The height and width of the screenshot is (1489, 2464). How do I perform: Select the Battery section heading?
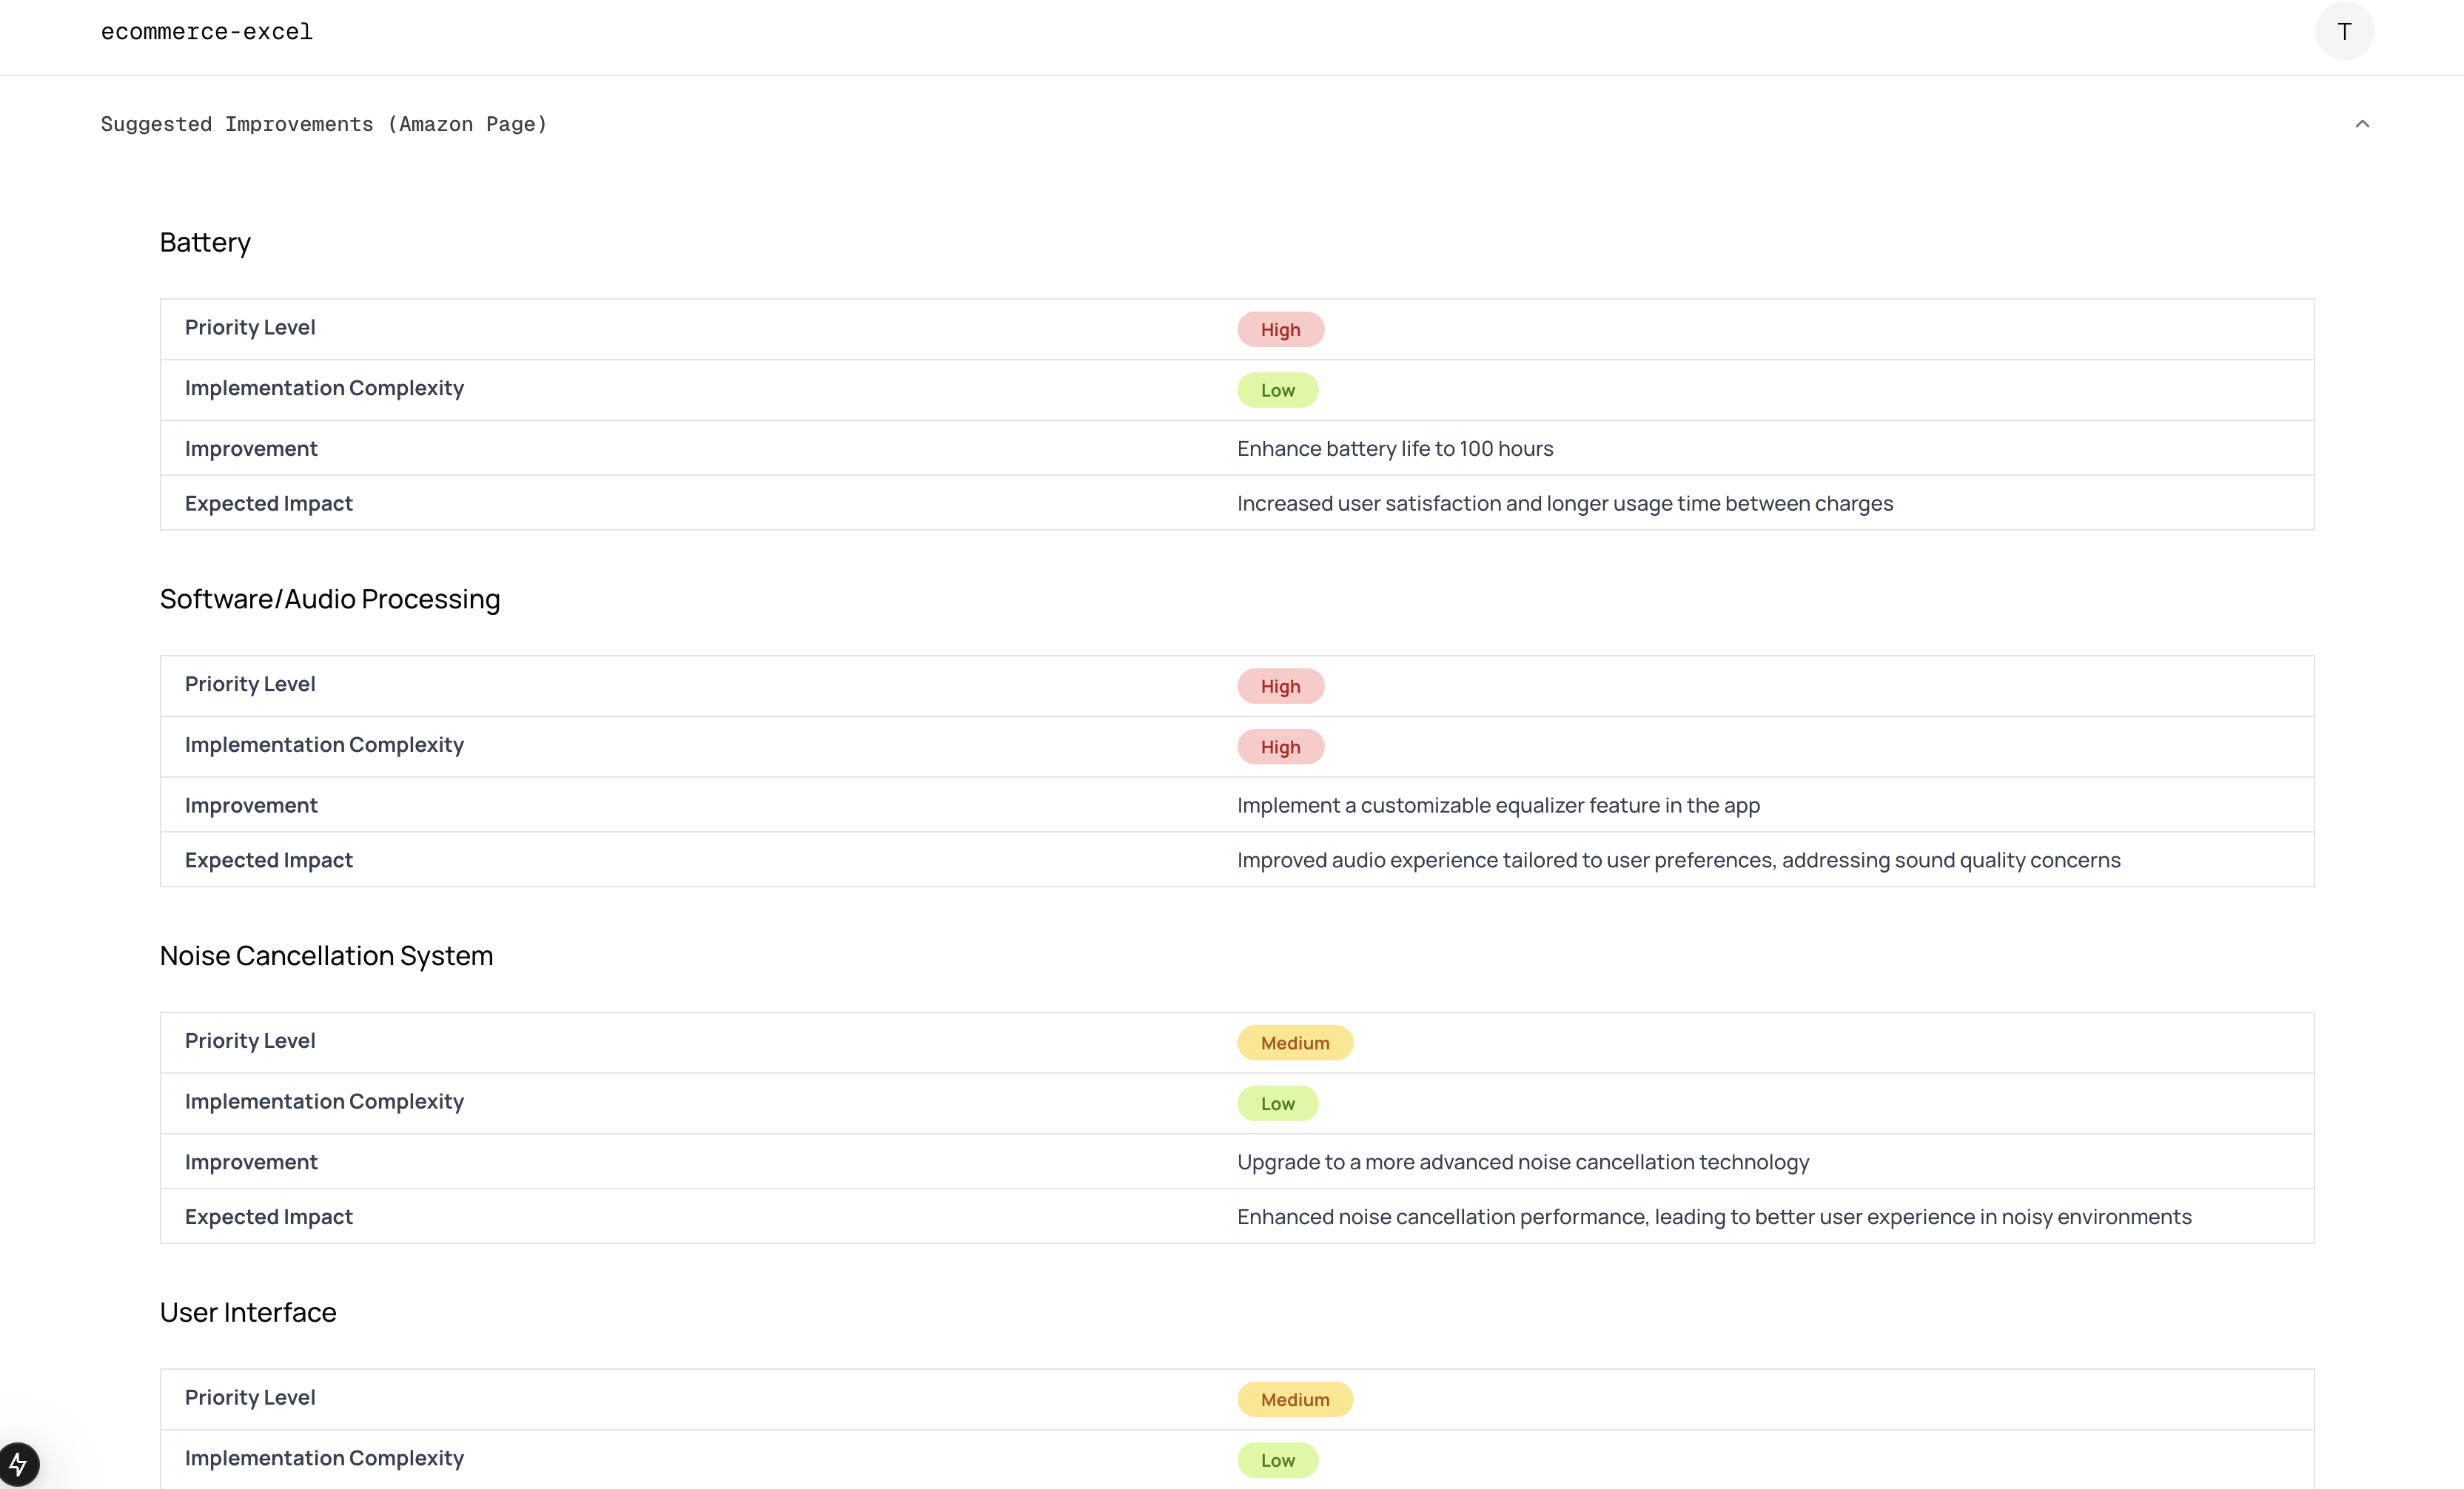[x=205, y=243]
